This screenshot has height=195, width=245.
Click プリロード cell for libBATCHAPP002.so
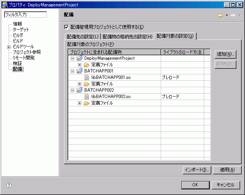coord(182,97)
